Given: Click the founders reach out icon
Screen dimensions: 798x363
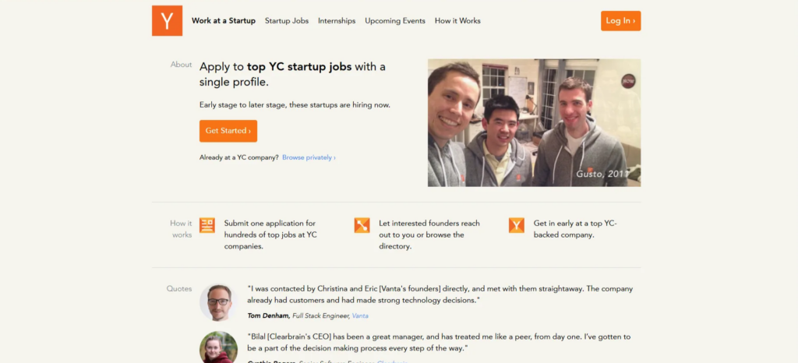Looking at the screenshot, I should 362,226.
